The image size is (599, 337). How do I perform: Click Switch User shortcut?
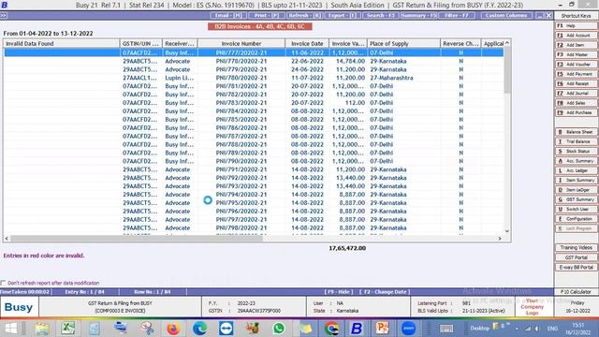pyautogui.click(x=577, y=209)
